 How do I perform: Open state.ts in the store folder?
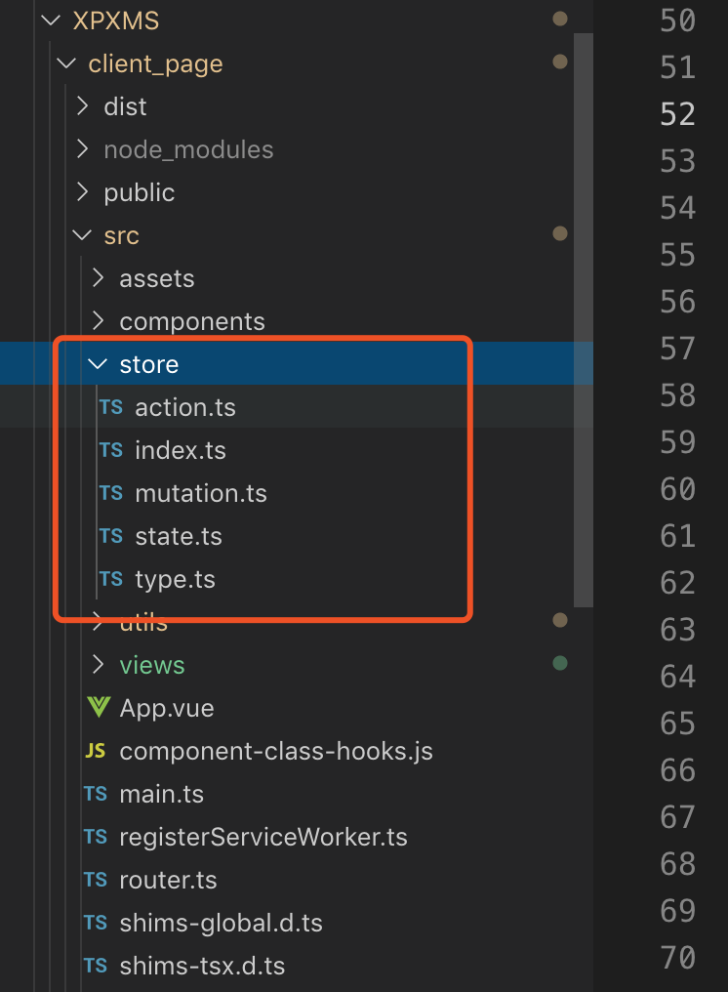179,536
